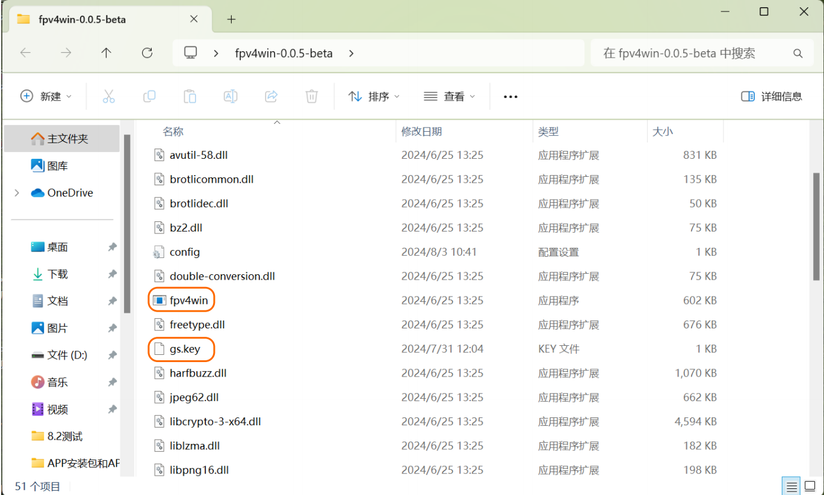Open the 排序 sort dropdown
824x495 pixels.
(374, 96)
